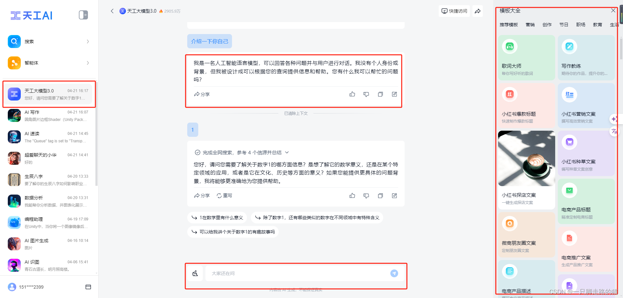Dislike the second answer with thumbs down
This screenshot has height=298, width=623.
(366, 196)
